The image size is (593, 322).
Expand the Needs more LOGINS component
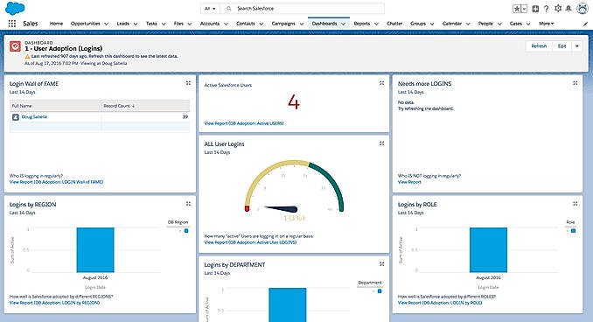(x=576, y=83)
